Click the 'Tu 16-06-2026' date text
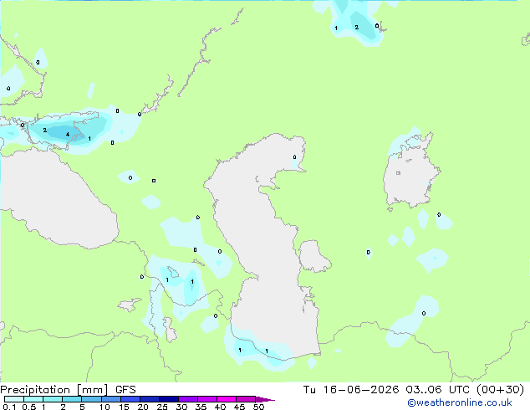Viewport: 530px width, 410px height. click(x=351, y=390)
